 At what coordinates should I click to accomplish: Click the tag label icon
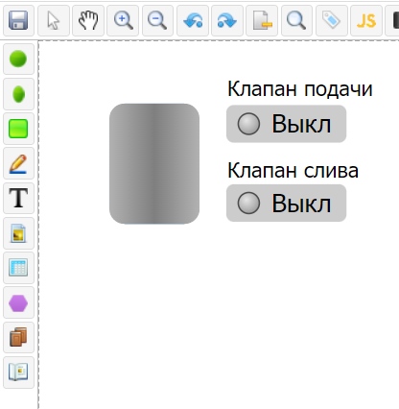point(331,20)
